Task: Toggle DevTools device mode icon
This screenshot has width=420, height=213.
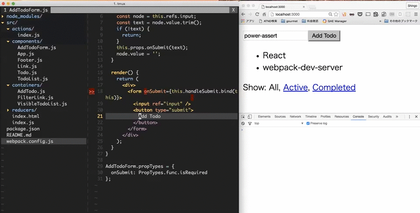Action: [x=250, y=117]
